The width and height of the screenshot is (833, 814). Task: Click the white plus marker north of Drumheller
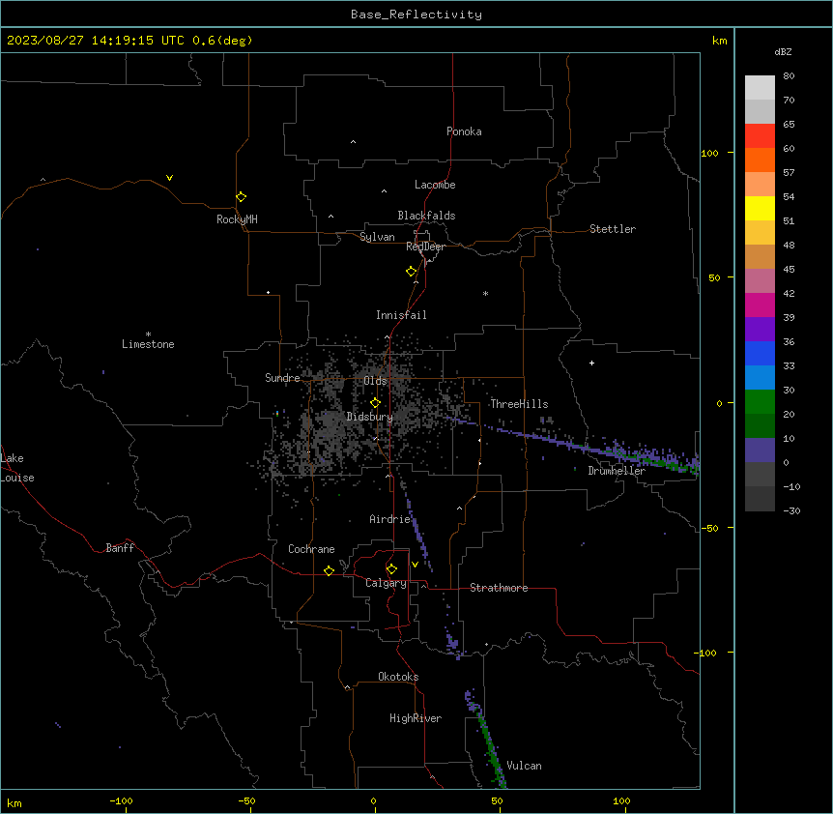point(591,363)
